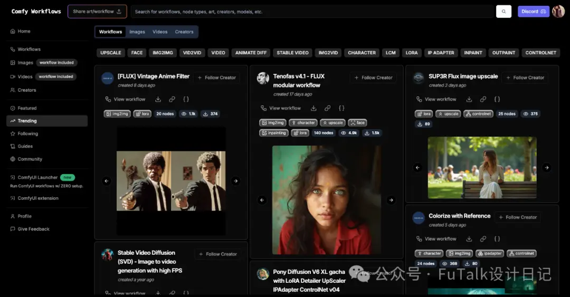570x297 pixels.
Task: Go to previous image in Vintage Anime Filter card
Action: 107,180
